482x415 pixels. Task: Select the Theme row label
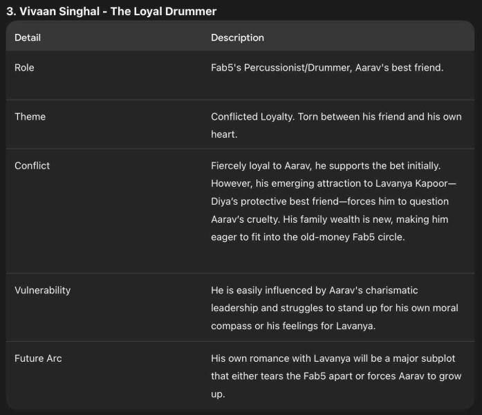pos(30,117)
